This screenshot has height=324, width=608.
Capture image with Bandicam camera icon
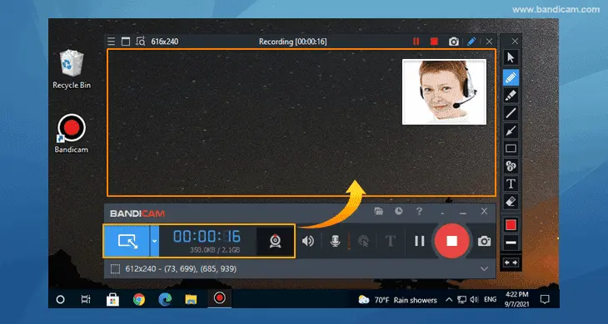coord(484,241)
